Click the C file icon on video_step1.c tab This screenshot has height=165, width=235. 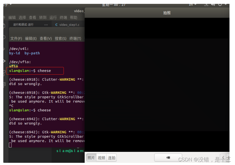coord(56,25)
